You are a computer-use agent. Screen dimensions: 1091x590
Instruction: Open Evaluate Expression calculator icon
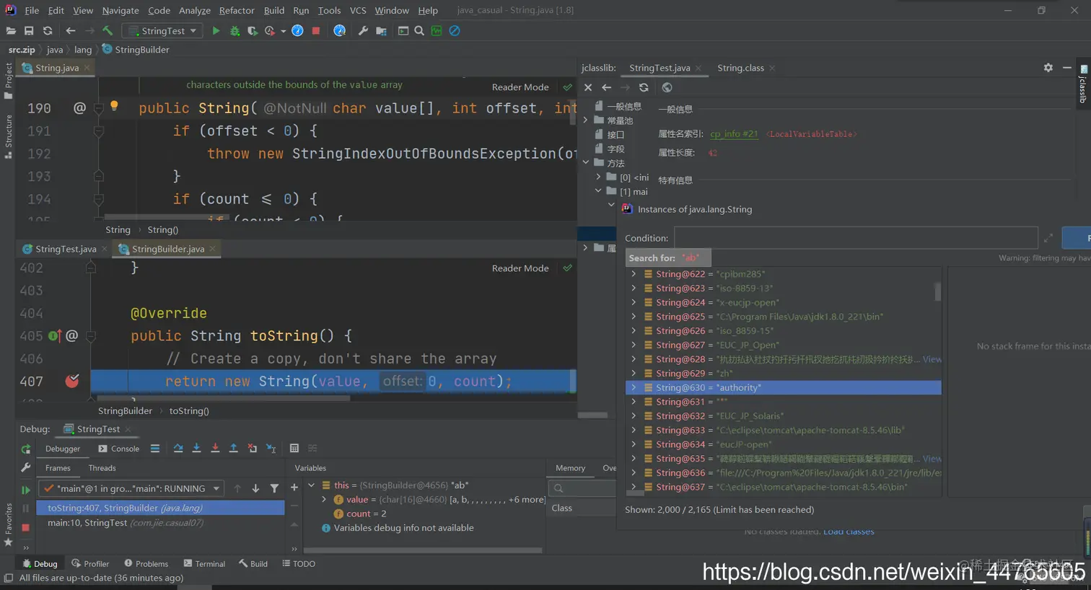pos(294,448)
